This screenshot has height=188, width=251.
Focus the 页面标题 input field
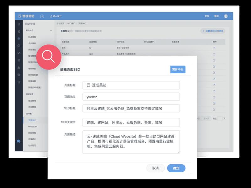tap(131, 85)
